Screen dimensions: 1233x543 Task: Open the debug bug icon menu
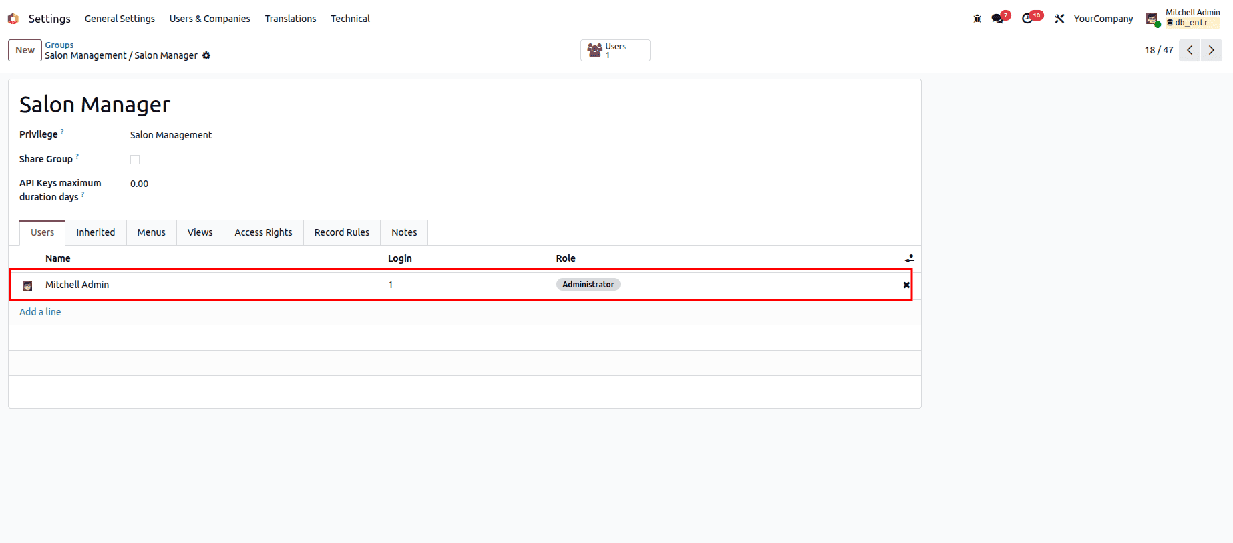click(x=977, y=19)
